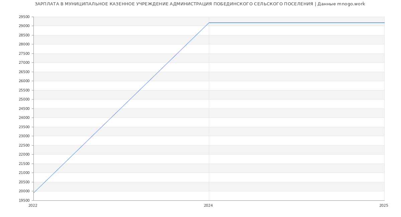Screen dimensions: 401x217
Task: Select the 2025 x-axis label
Action: 384,206
